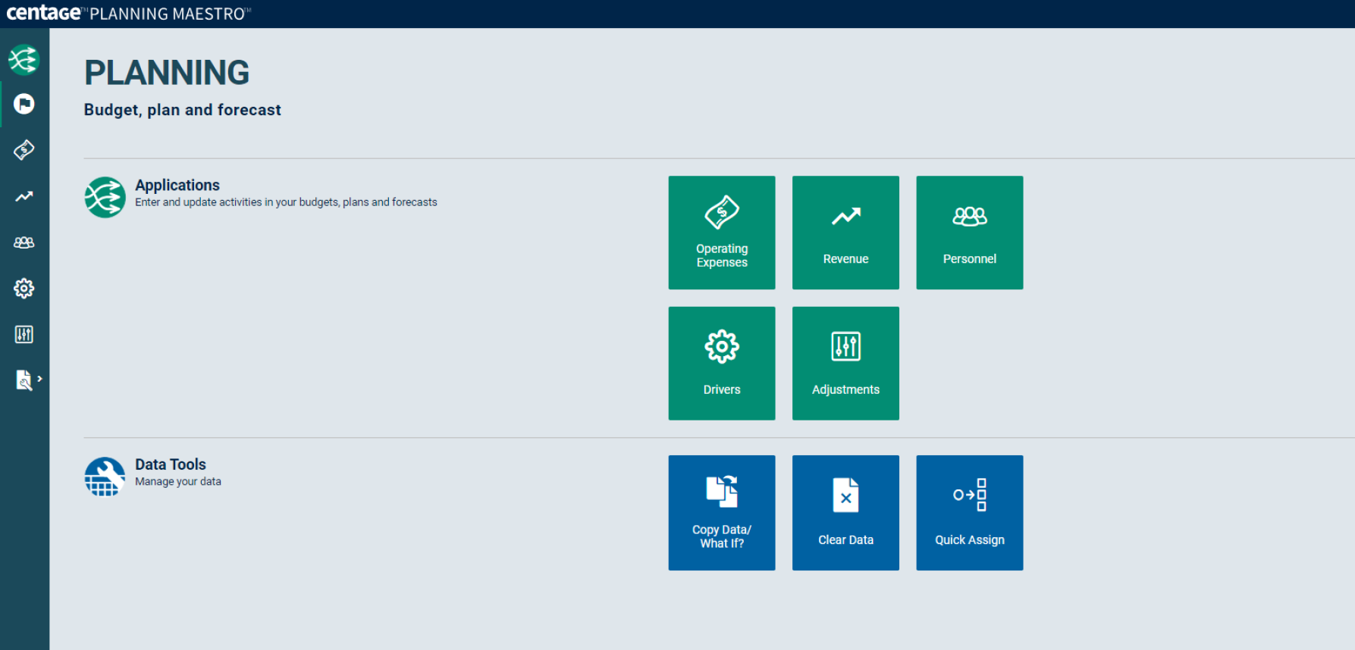Select the personnel people icon in sidebar
Viewport: 1355px width, 650px height.
click(24, 242)
